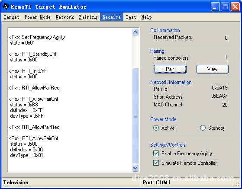Toggle Simulate Remote Controller checkbox
This screenshot has height=189, width=242.
(156, 163)
